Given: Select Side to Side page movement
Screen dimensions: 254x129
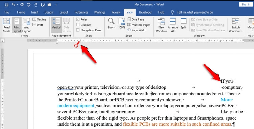Looking at the screenshot, I should pyautogui.click(x=67, y=25).
